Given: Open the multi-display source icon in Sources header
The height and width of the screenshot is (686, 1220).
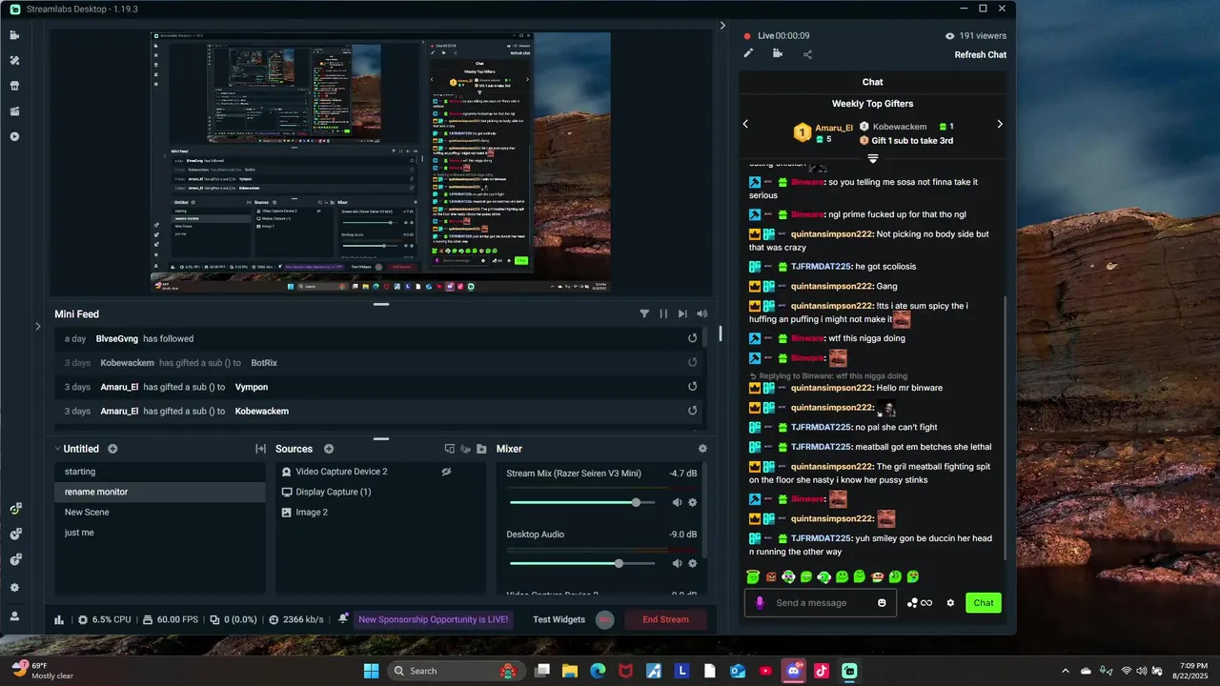Looking at the screenshot, I should (450, 449).
